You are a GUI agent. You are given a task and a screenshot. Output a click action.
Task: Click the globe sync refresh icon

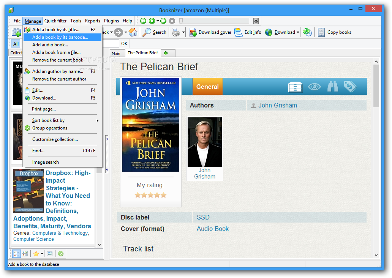coord(307,32)
